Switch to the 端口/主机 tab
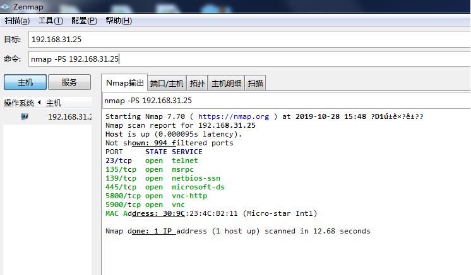Screen dimensions: 471x275 pos(167,83)
